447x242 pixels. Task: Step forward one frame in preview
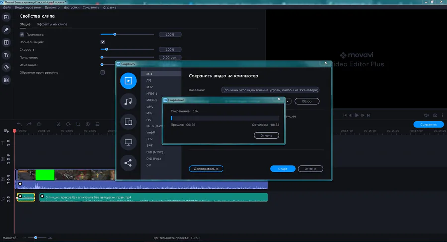point(363,115)
